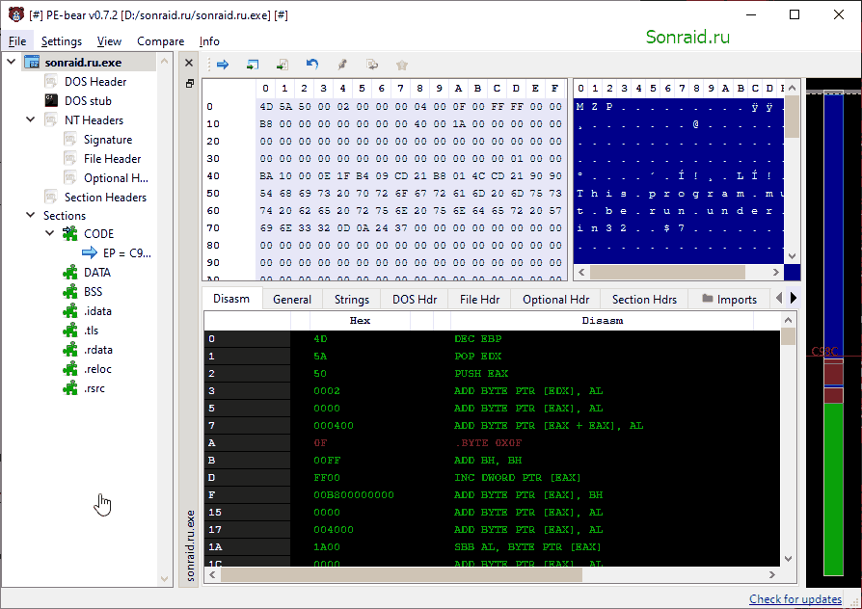Click the grayed star bookmark toolbar icon

tap(402, 65)
